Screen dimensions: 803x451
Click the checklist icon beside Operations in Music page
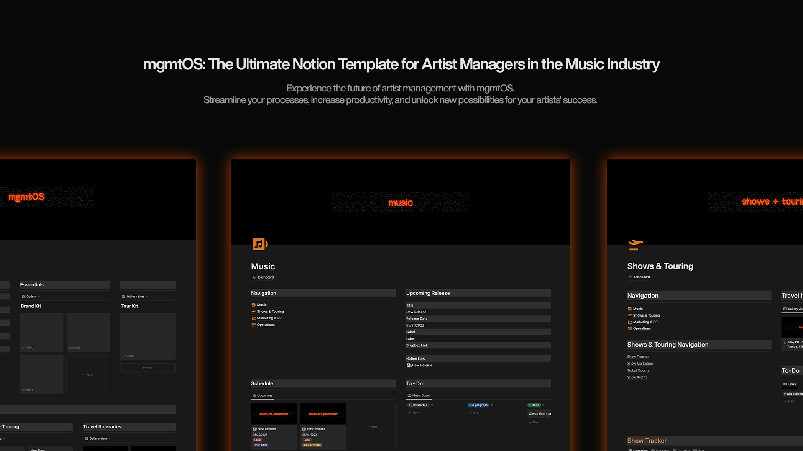coord(253,325)
